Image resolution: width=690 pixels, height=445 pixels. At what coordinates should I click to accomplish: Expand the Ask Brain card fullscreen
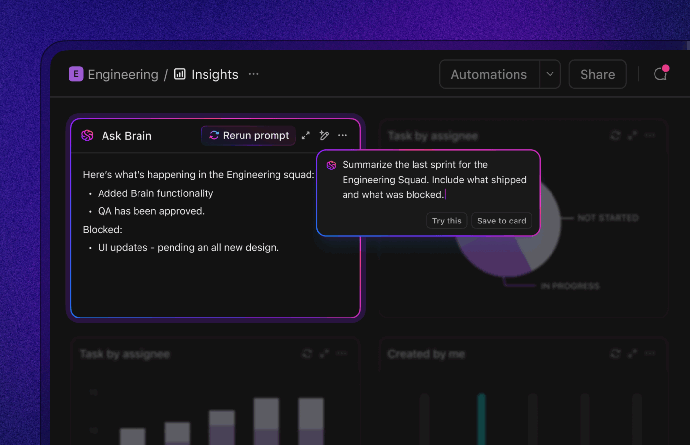(x=306, y=135)
